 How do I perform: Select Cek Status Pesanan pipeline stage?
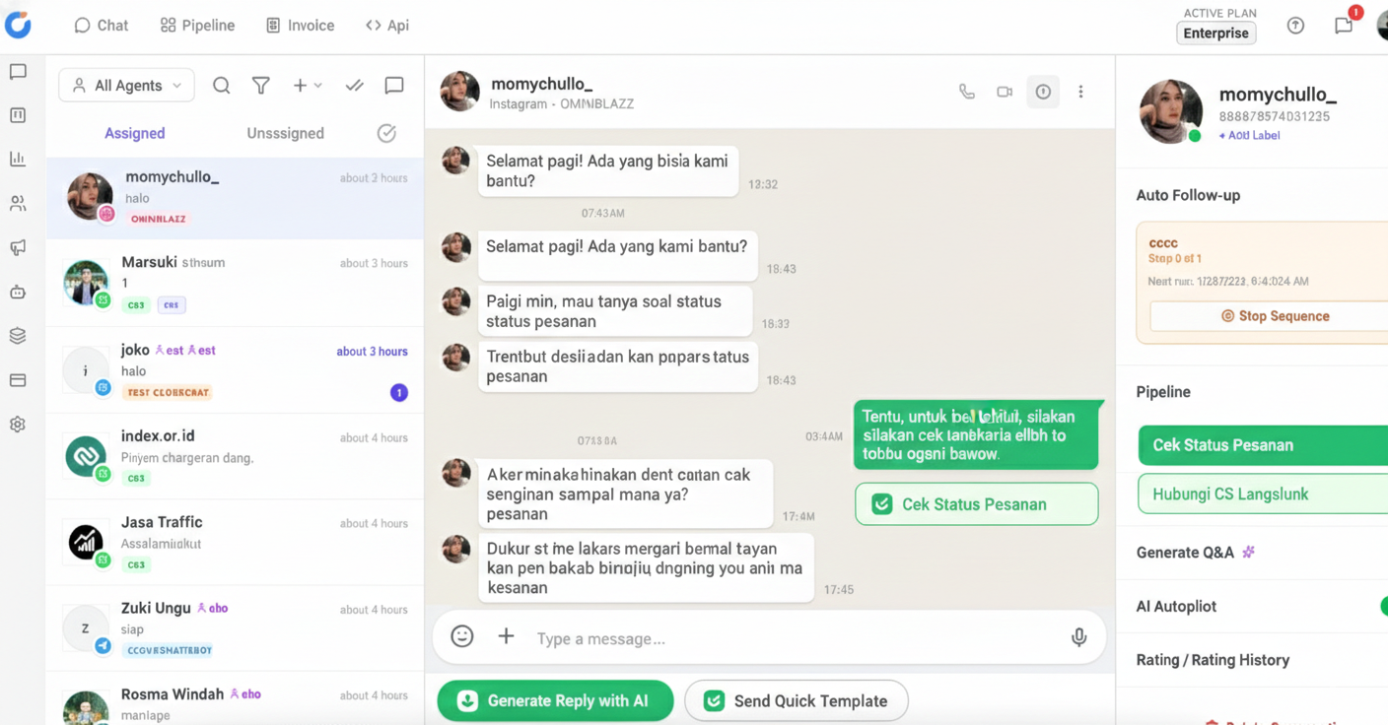[1263, 445]
